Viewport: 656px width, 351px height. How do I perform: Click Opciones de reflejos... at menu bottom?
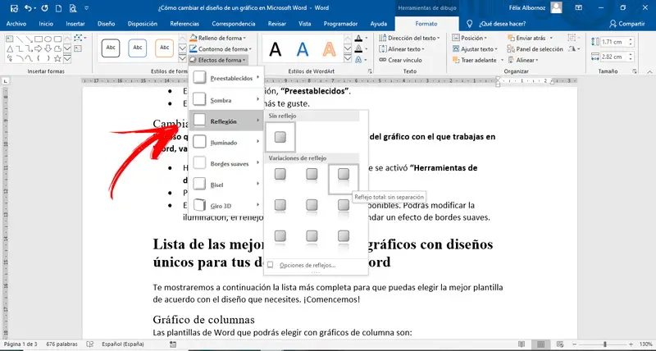click(x=307, y=265)
